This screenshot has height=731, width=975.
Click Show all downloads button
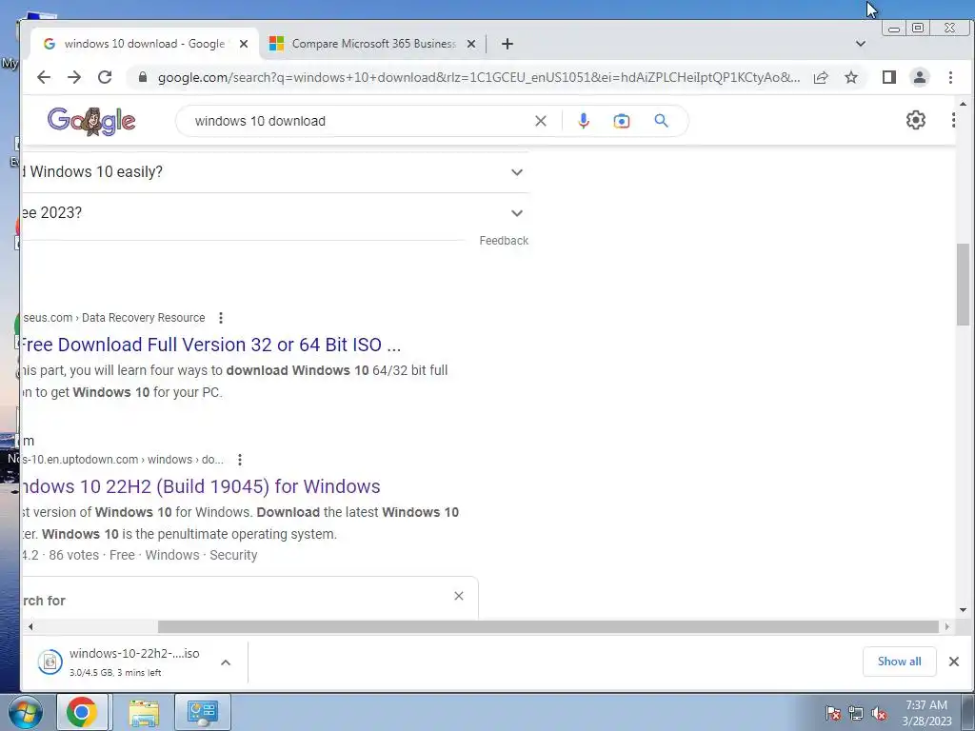[899, 662]
